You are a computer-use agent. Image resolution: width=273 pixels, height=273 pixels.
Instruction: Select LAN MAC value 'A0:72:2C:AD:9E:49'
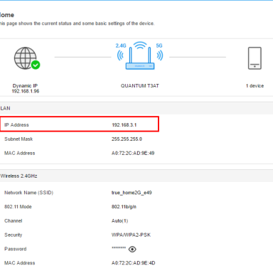133,153
